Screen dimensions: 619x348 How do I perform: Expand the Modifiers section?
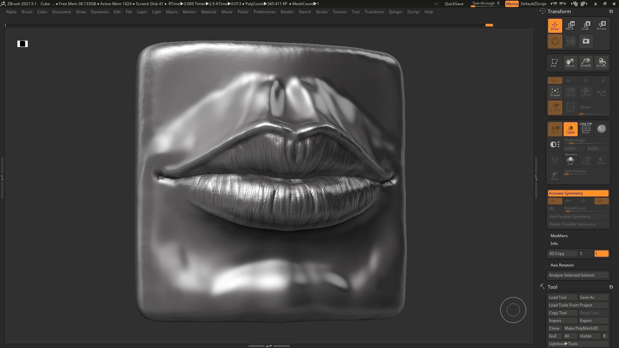pyautogui.click(x=559, y=236)
